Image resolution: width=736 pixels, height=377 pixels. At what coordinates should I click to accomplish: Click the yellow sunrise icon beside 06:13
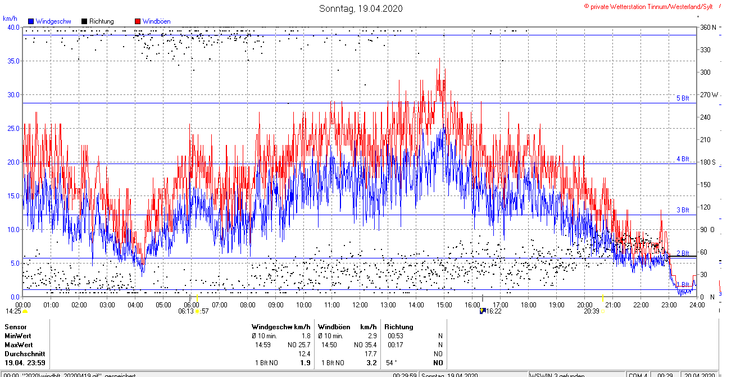pos(197,311)
